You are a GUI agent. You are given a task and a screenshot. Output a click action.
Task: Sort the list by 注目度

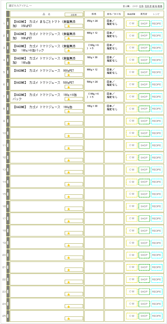click(148, 6)
